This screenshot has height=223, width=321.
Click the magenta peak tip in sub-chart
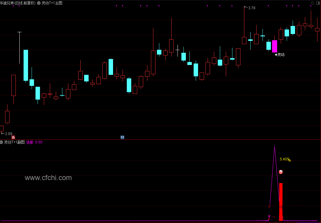[274, 146]
